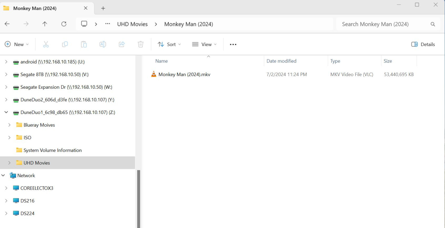445x228 pixels.
Task: Click the Share icon
Action: coord(122,44)
